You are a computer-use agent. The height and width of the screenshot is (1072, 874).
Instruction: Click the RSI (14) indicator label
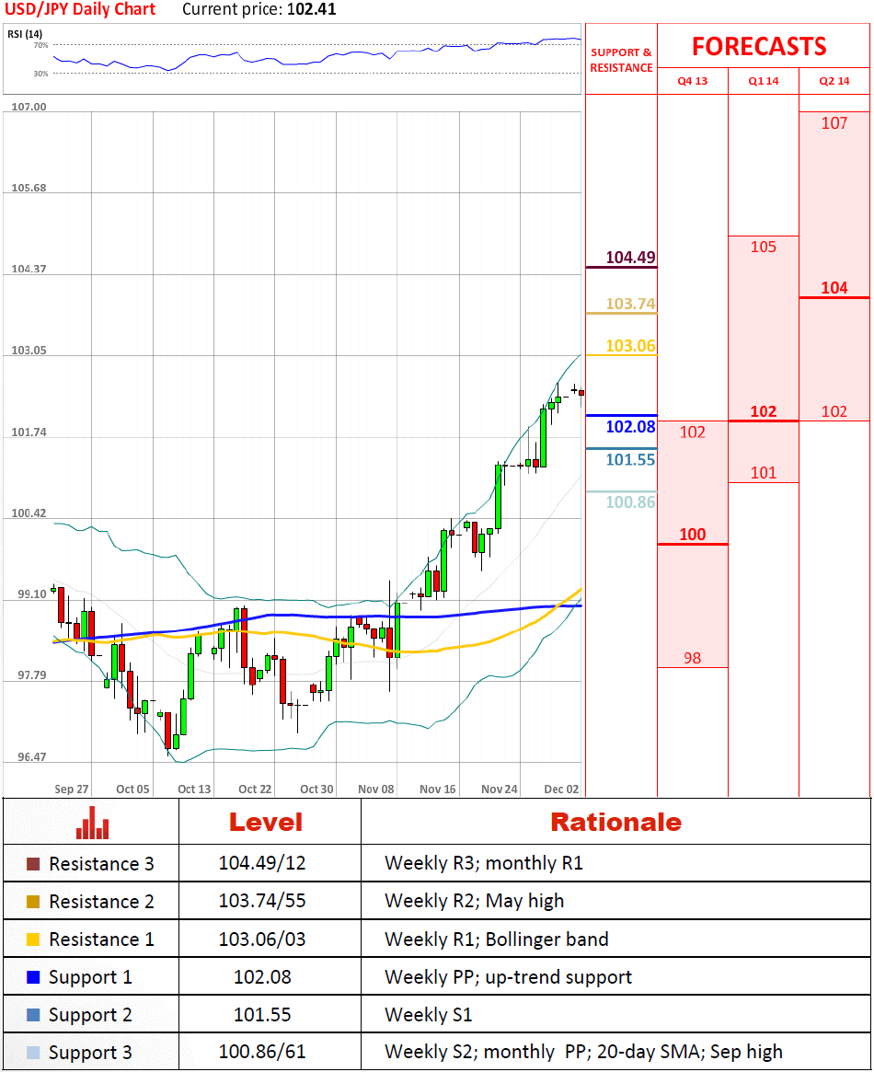point(27,34)
